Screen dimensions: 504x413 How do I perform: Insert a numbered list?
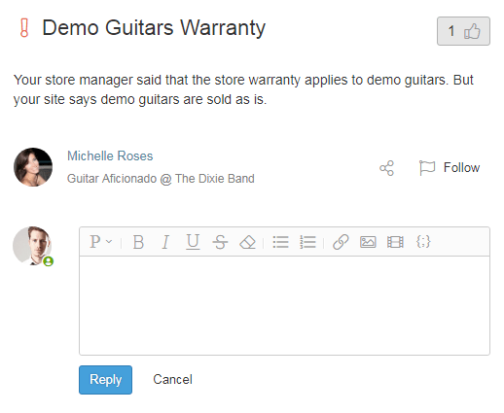[307, 242]
